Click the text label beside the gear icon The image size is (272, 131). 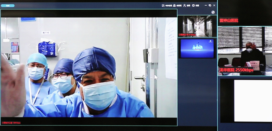tap(197, 5)
